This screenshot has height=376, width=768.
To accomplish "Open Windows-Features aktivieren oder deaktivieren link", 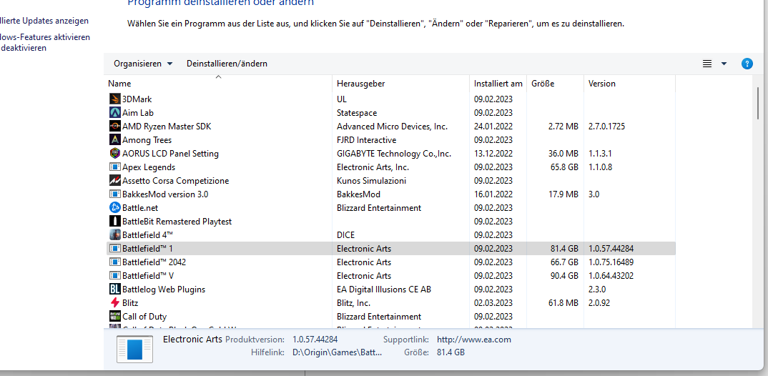I will [45, 43].
